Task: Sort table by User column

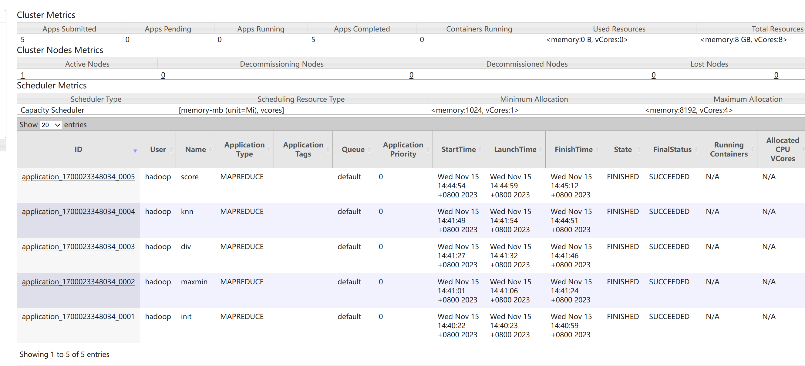Action: (158, 150)
